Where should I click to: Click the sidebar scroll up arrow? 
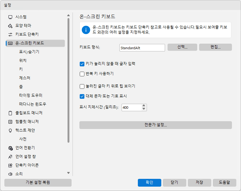coord(68,15)
